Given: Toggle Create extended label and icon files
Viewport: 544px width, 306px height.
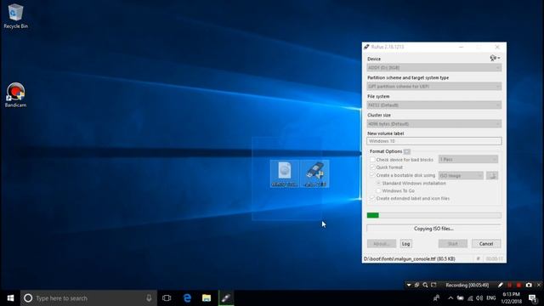Looking at the screenshot, I should (x=372, y=198).
